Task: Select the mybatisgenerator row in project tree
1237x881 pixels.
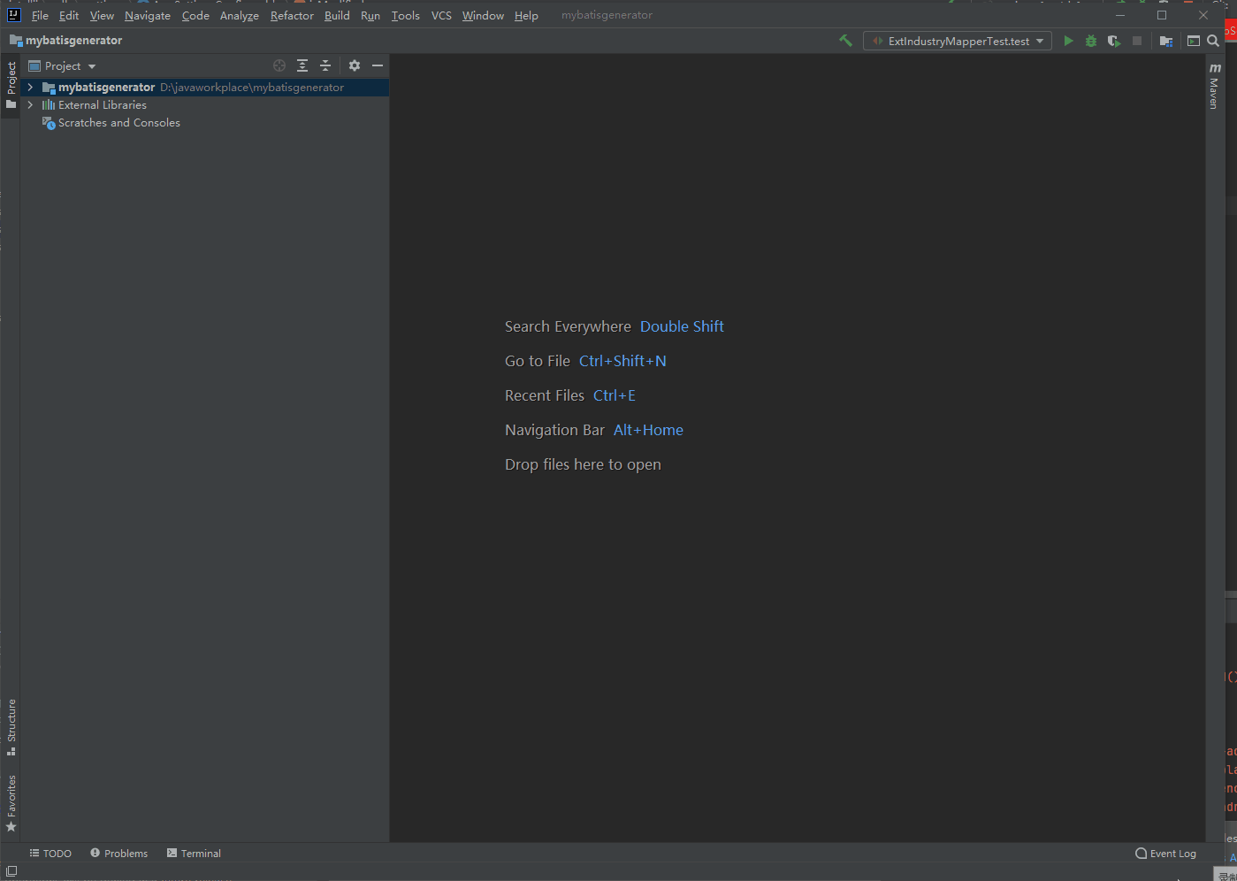Action: [205, 88]
